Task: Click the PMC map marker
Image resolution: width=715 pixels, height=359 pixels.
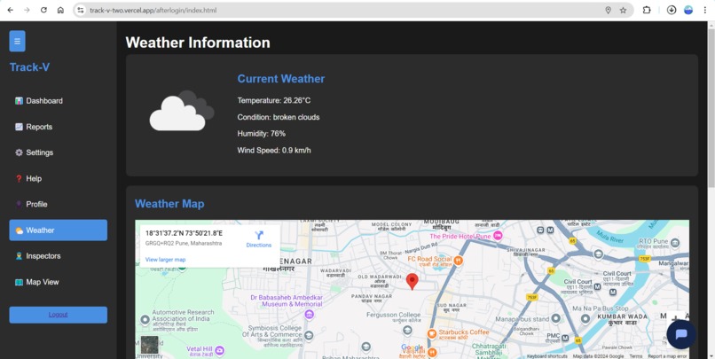Action: (565, 338)
